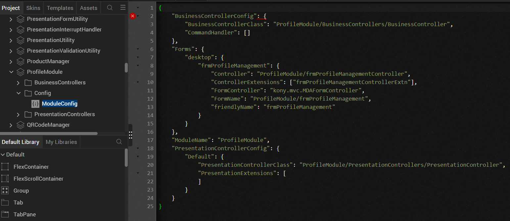Click the red error marker on line 2
510x221 pixels.
coord(133,16)
